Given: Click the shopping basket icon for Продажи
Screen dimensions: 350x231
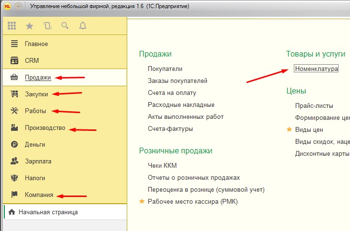Looking at the screenshot, I should (x=14, y=78).
